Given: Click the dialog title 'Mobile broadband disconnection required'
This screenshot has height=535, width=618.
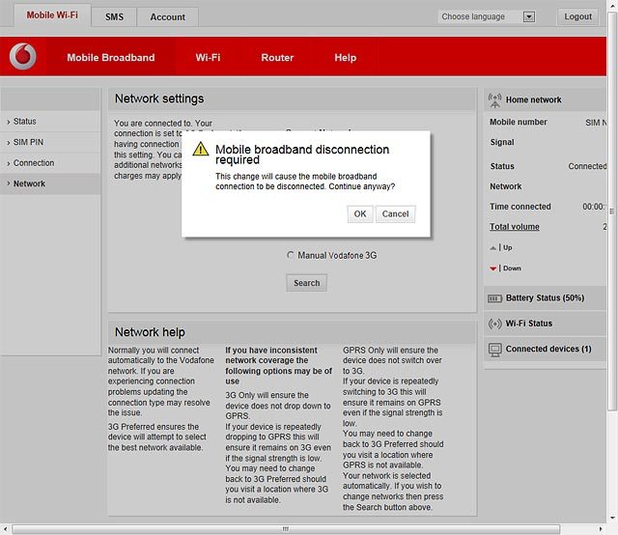Looking at the screenshot, I should tap(302, 155).
